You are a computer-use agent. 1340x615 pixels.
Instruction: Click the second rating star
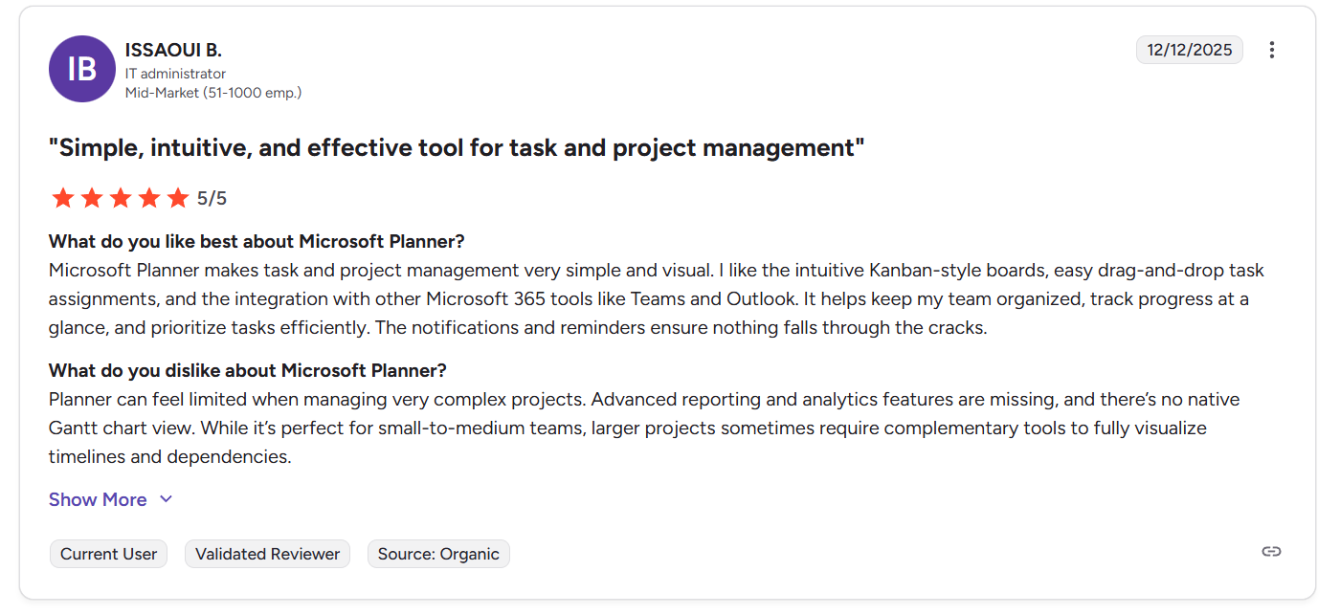[x=92, y=198]
